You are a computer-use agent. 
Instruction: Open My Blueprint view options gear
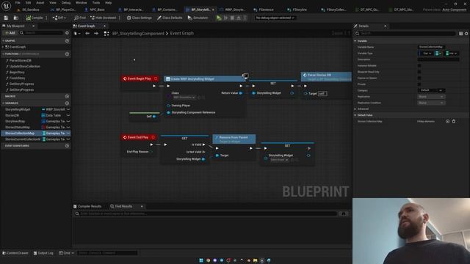pyautogui.click(x=67, y=33)
